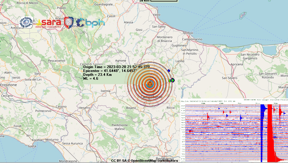Click the OpenStreetMap contributors attribution
Image resolution: width=288 pixels, height=163 pixels.
tap(144, 161)
